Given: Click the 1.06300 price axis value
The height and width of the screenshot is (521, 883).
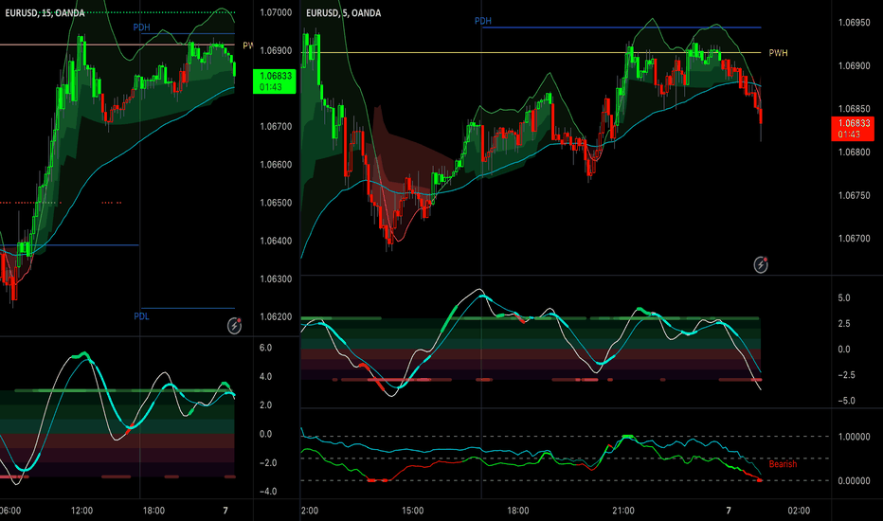Looking at the screenshot, I should (276, 278).
